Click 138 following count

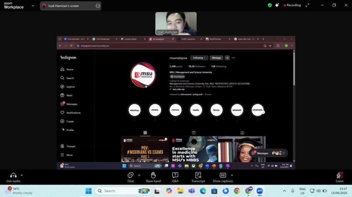point(219,66)
